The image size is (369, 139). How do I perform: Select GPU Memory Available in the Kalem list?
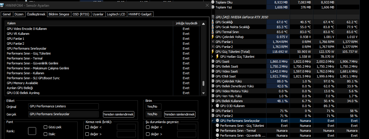(22, 83)
